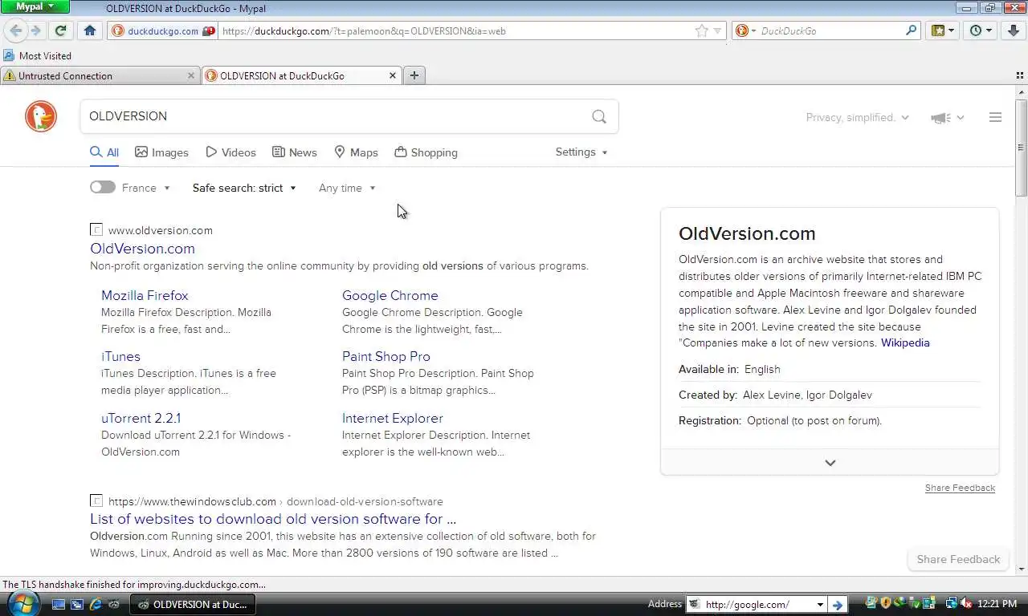Open the Google Chrome sitelink

pyautogui.click(x=390, y=295)
